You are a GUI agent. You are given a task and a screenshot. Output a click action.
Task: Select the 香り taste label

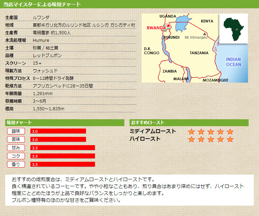click(16, 164)
